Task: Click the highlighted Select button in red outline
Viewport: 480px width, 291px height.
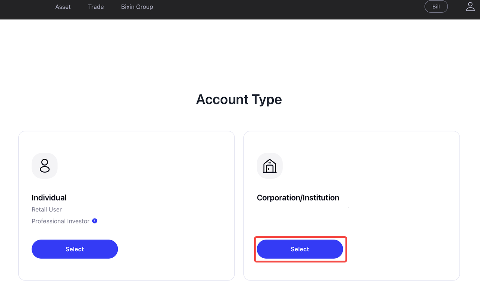Action: (x=300, y=249)
